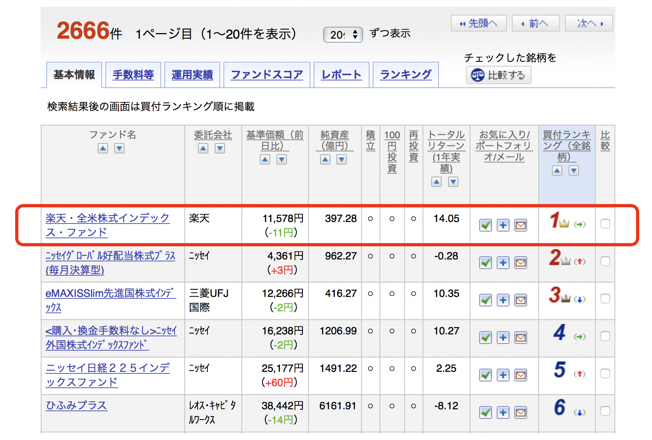Screen dimensions: 652x440
Task: Add ひふみプラス to portfolio plus icon
Action: click(503, 412)
